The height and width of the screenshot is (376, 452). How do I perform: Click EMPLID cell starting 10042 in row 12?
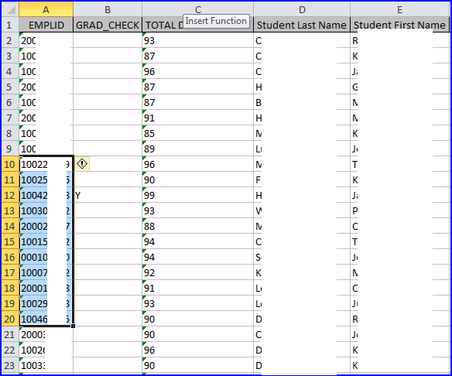tap(46, 195)
